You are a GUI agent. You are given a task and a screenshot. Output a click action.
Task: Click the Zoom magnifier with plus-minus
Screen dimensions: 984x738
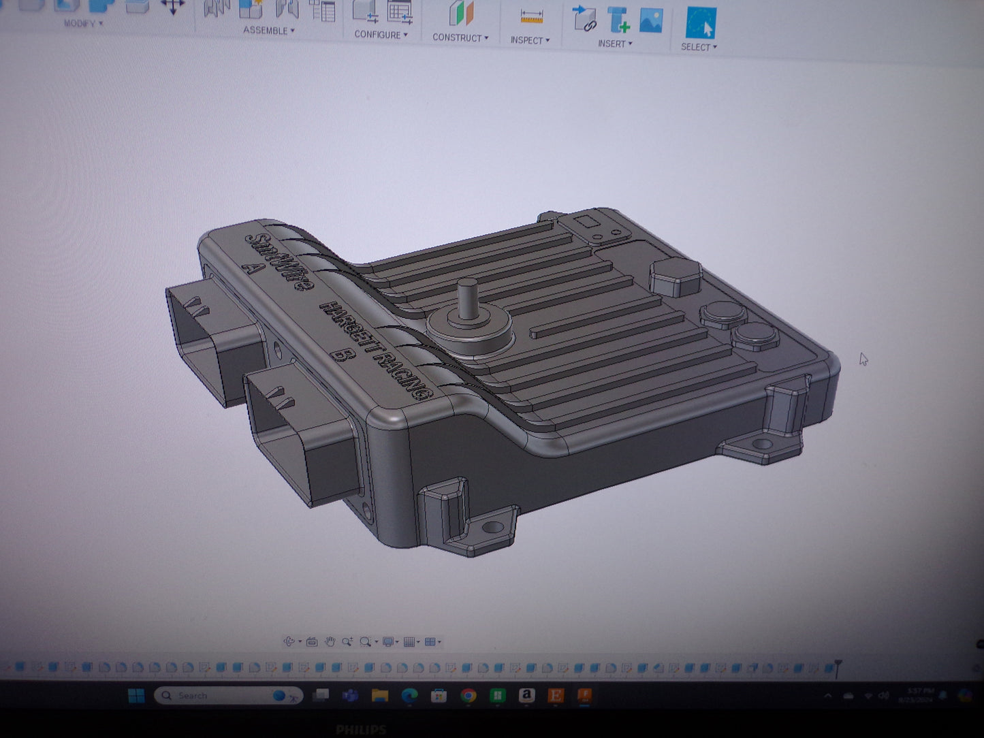347,641
